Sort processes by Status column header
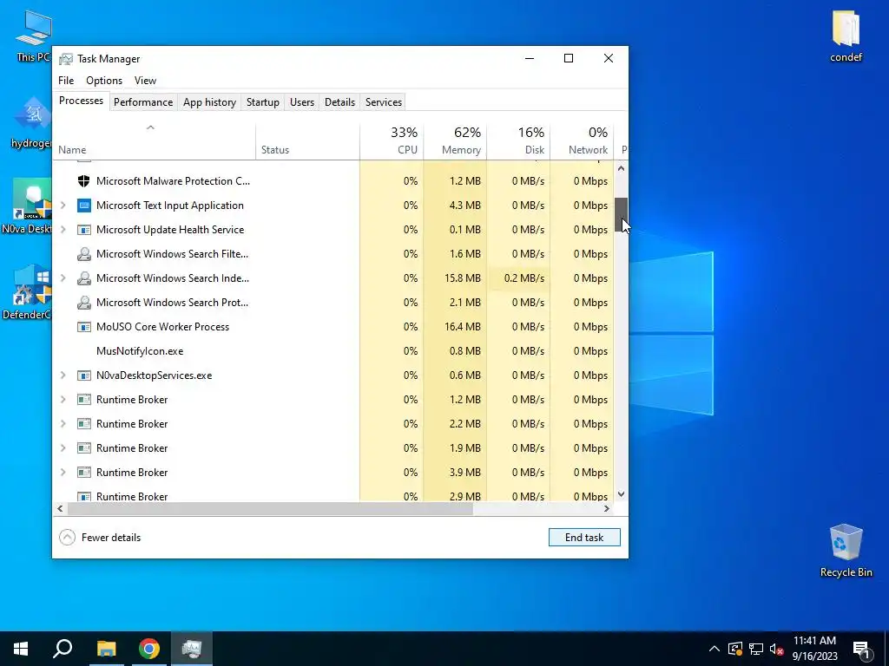Viewport: 889px width, 666px height. coord(307,141)
